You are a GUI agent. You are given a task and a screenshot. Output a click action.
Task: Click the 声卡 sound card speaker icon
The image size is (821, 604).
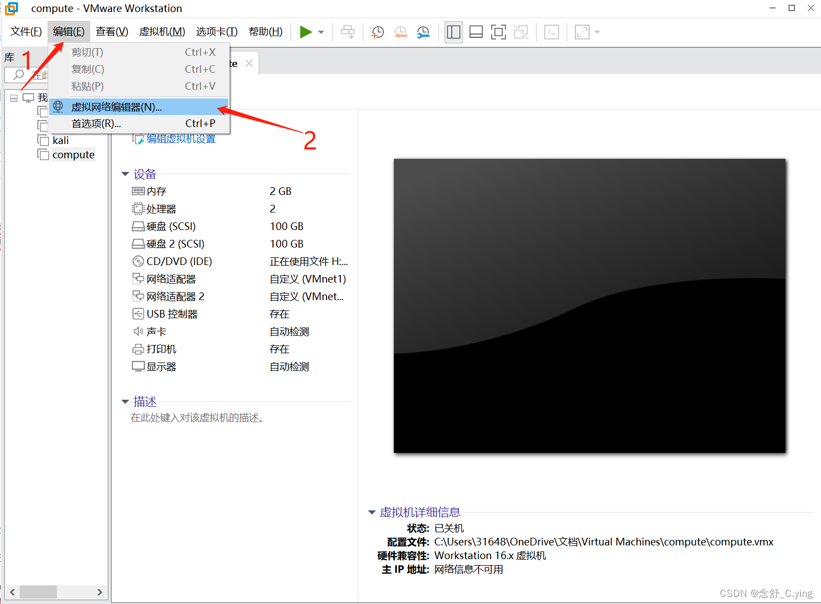coord(138,331)
